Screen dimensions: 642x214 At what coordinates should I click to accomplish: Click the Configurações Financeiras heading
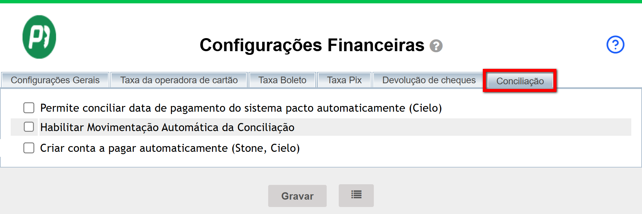[x=312, y=45]
